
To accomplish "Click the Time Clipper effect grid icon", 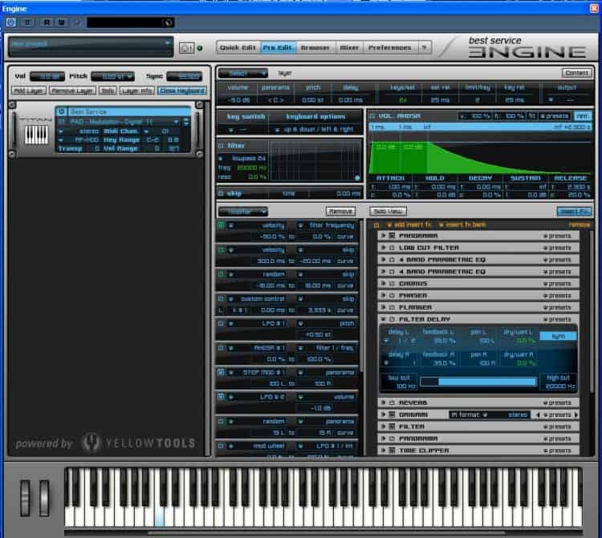I will click(x=392, y=451).
